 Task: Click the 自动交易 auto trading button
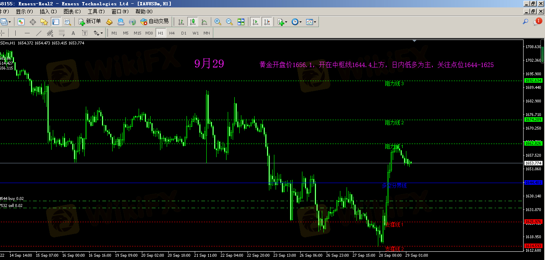(155, 22)
